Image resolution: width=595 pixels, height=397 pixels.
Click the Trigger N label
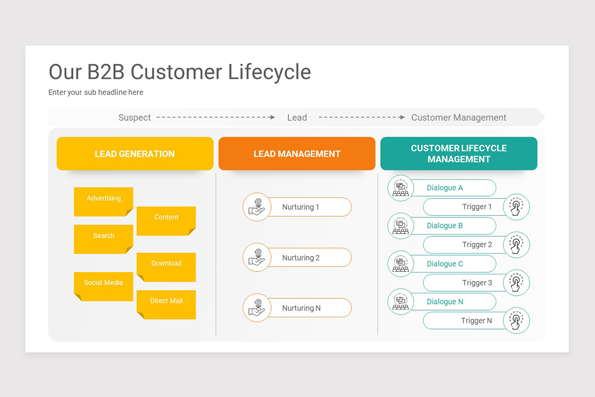coord(476,321)
